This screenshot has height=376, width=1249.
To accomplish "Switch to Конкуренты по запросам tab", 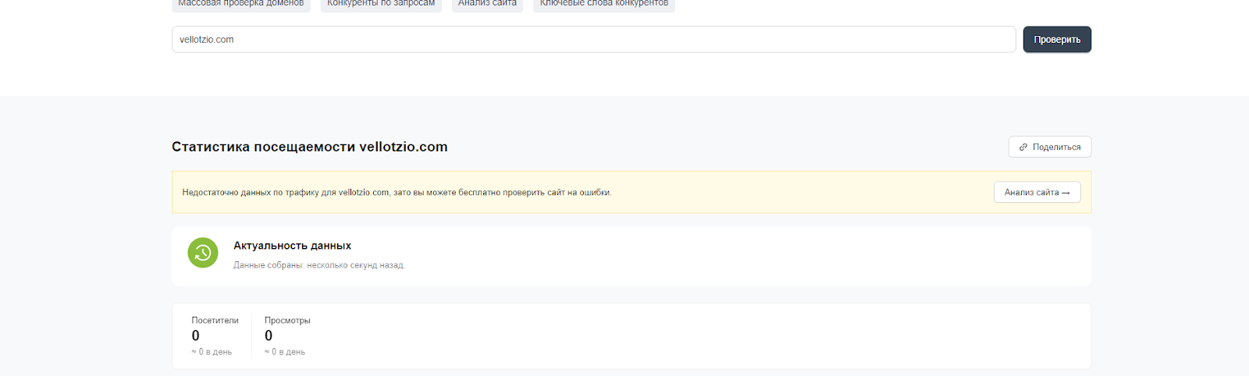I will click(x=381, y=4).
